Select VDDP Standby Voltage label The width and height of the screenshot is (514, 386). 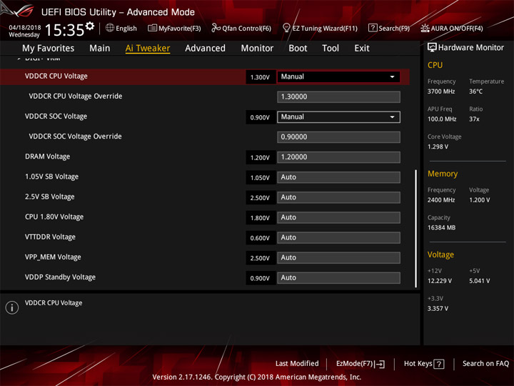tap(60, 277)
